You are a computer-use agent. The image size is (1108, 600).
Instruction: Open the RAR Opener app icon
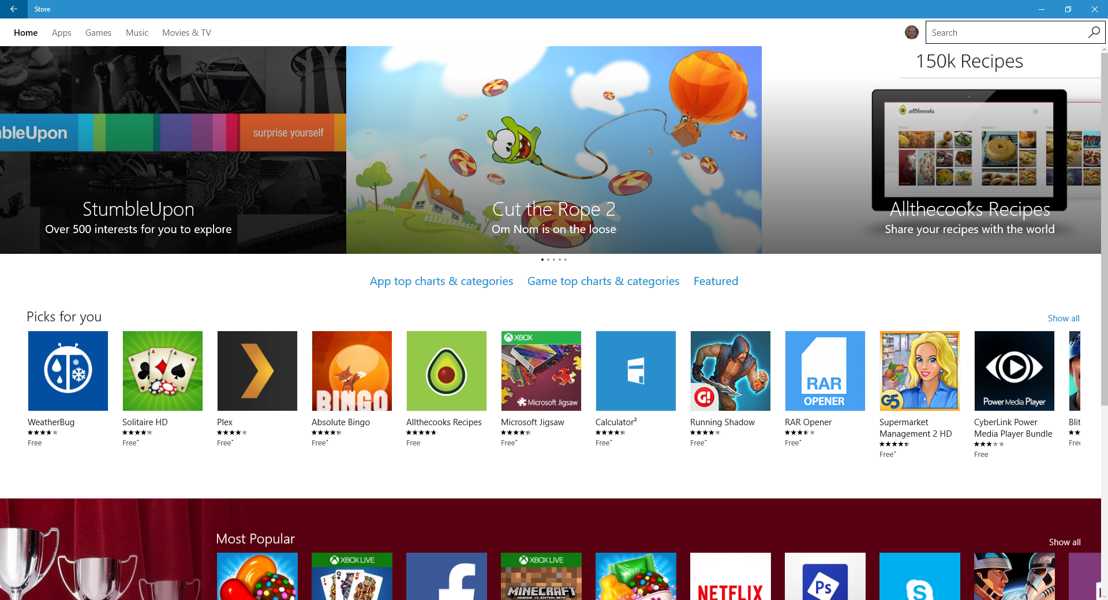(825, 371)
